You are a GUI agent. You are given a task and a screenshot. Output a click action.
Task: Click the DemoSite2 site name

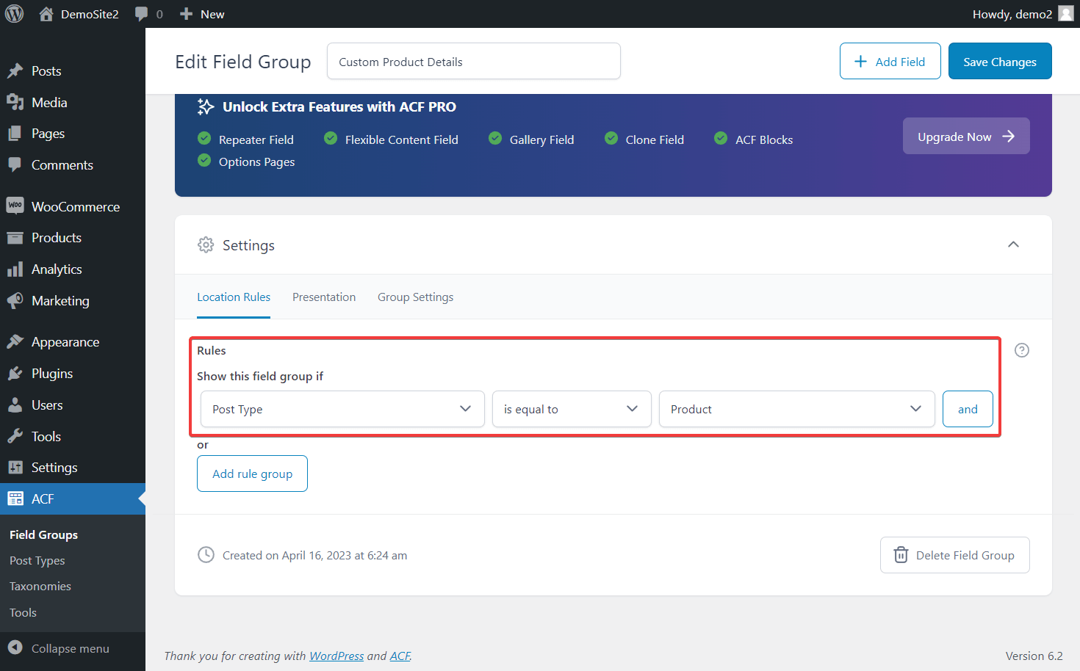coord(90,14)
